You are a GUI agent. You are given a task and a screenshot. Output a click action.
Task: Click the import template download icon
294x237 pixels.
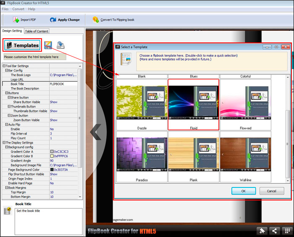60,45
